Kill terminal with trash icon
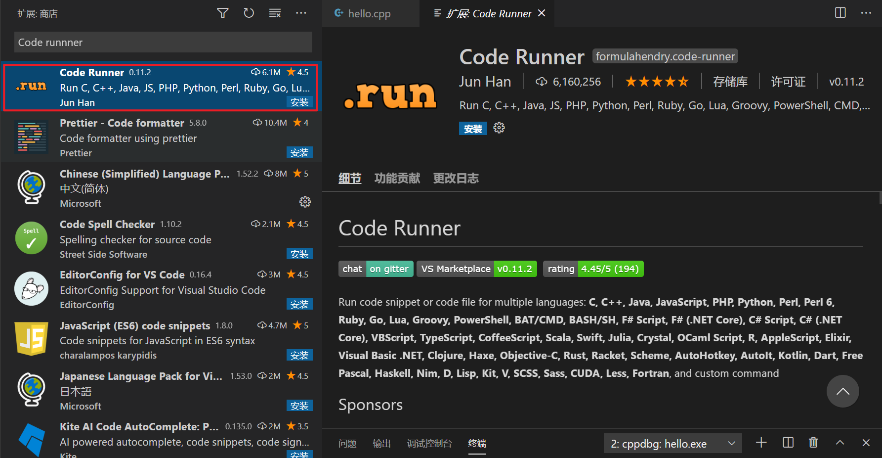The image size is (882, 458). point(813,443)
